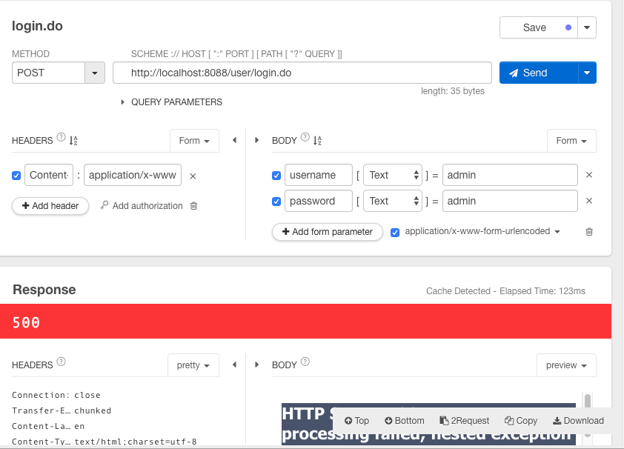
Task: Edit the password value field containing admin
Action: coord(510,201)
